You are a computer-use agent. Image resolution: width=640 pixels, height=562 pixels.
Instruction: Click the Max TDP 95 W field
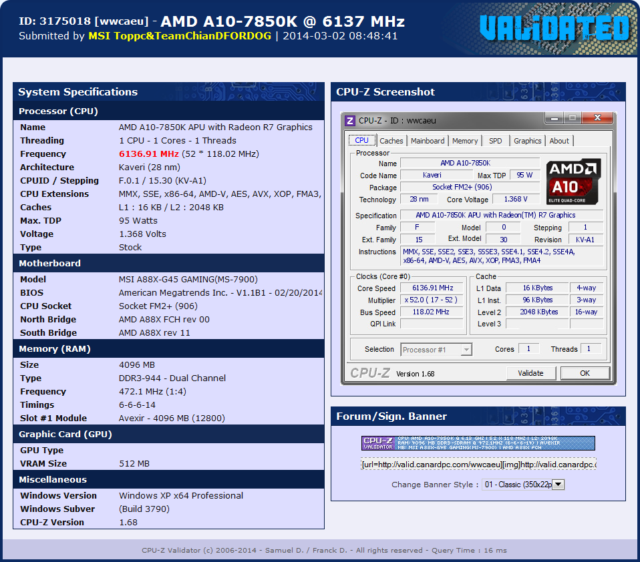tap(525, 175)
